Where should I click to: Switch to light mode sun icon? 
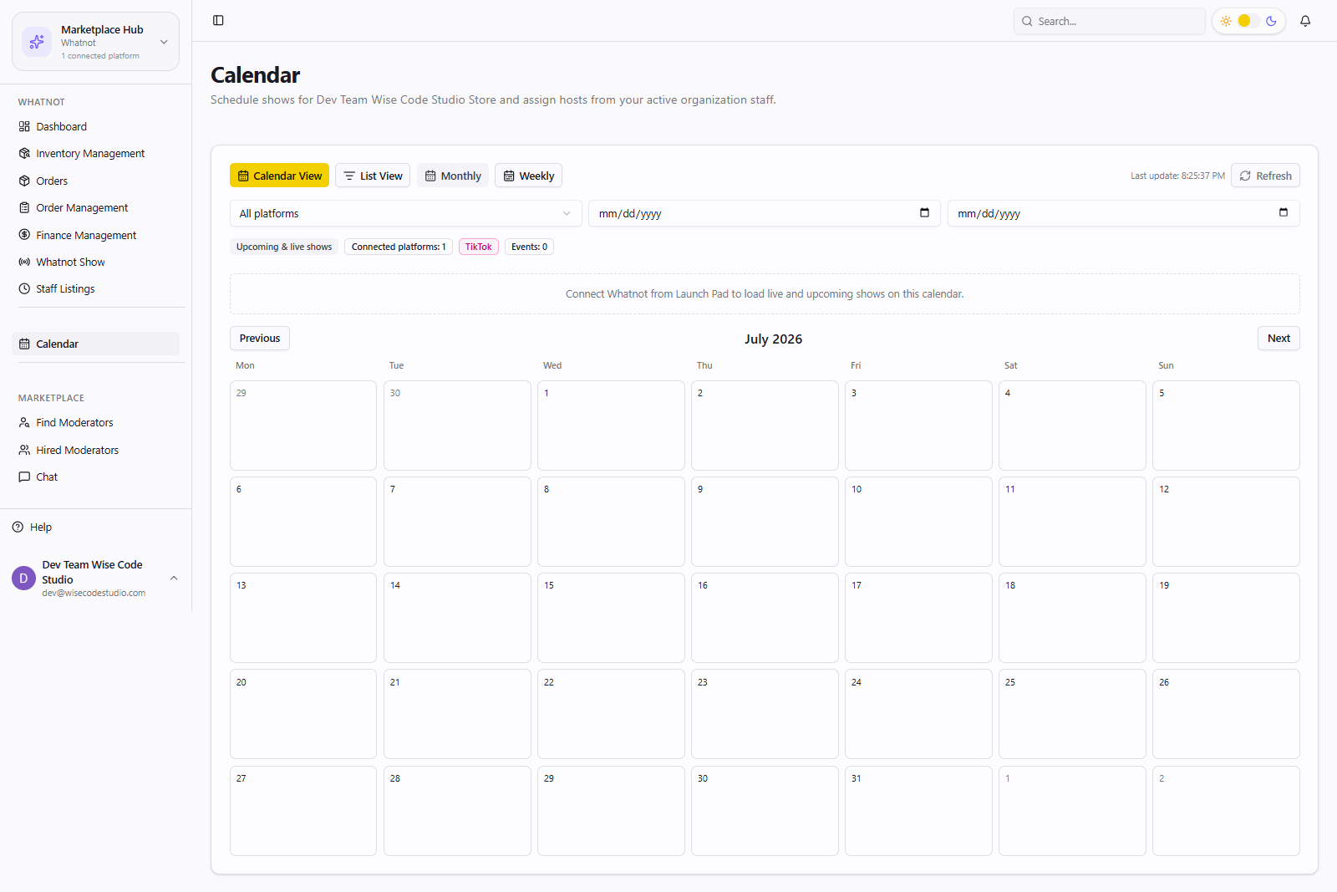pyautogui.click(x=1226, y=21)
